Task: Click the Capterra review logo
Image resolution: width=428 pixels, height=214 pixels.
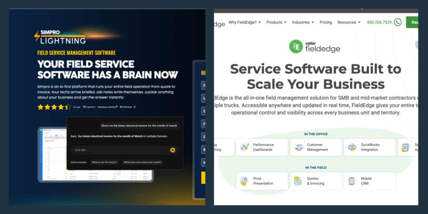Action: [89, 107]
